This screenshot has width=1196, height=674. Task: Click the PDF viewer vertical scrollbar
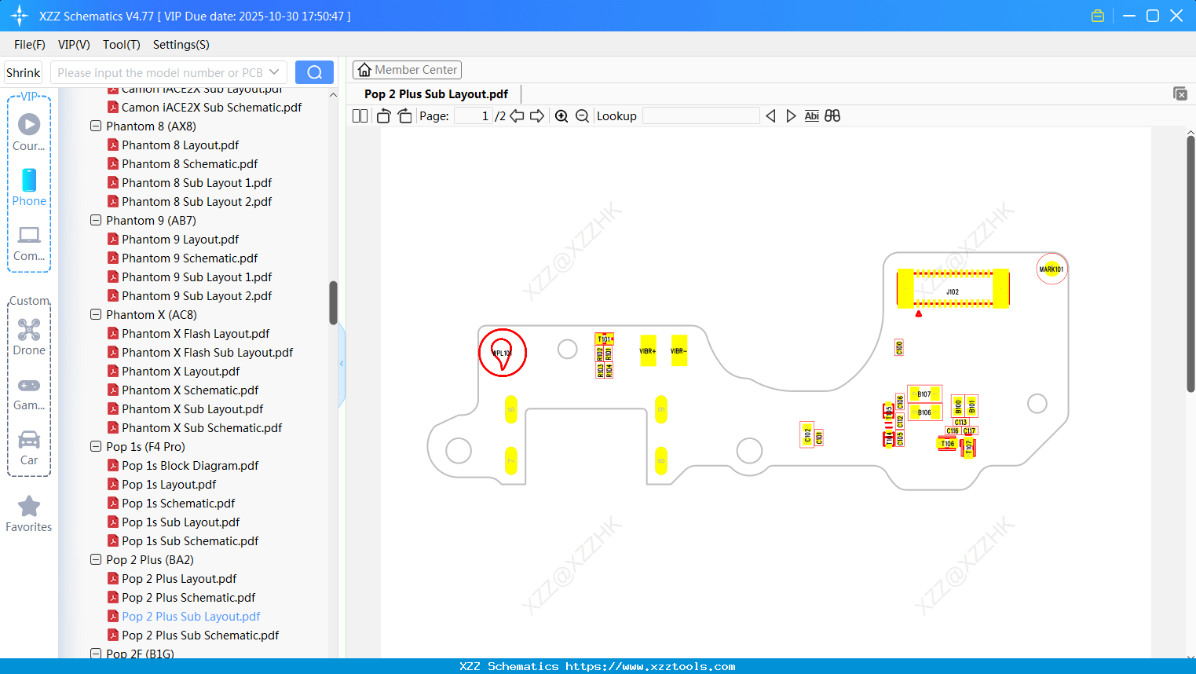1191,263
